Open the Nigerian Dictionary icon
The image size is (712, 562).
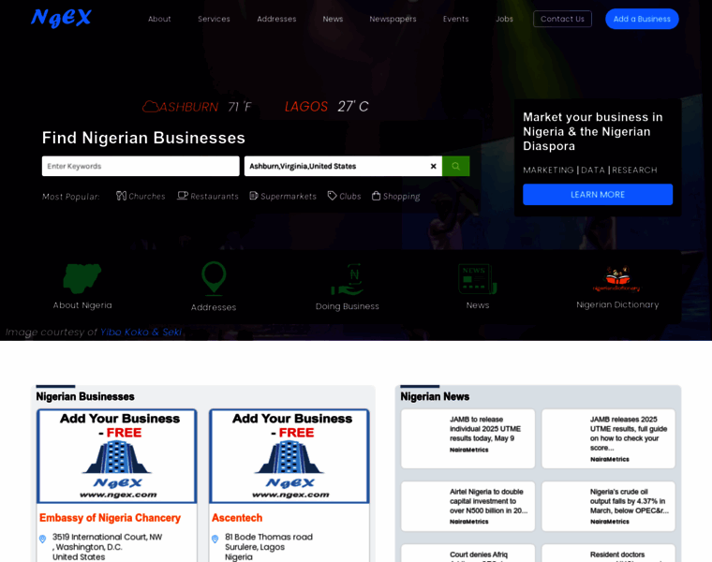click(x=617, y=279)
